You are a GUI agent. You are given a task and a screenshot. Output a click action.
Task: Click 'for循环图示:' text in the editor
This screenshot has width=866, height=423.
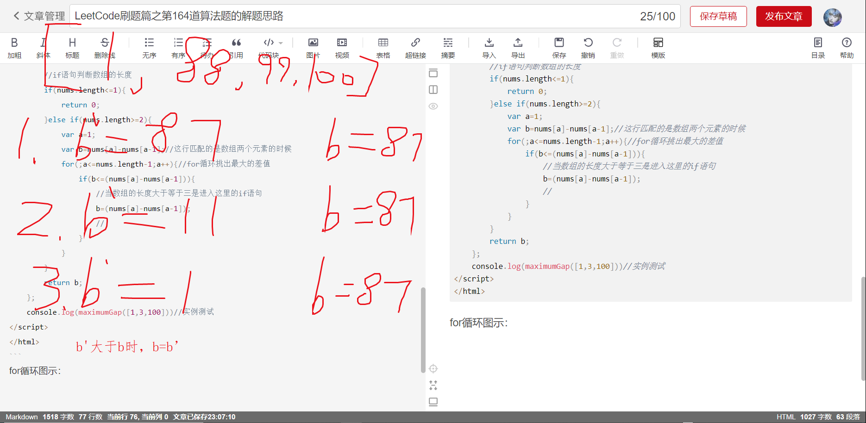point(35,371)
